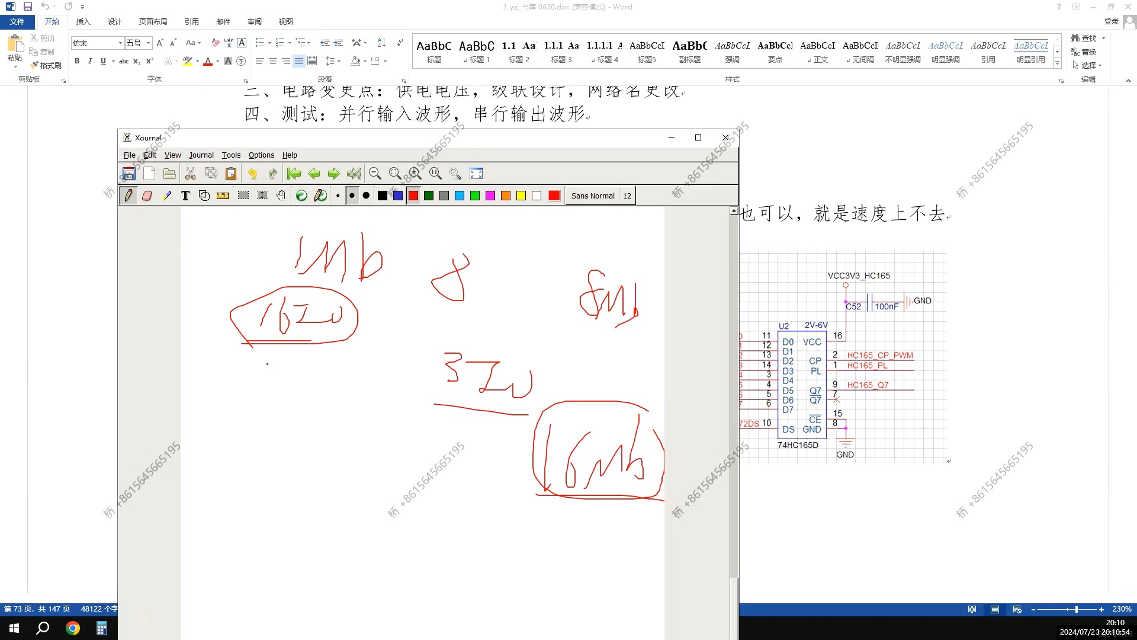Click Word's Format Painter (格式刷)
The width and height of the screenshot is (1137, 640).
click(46, 65)
